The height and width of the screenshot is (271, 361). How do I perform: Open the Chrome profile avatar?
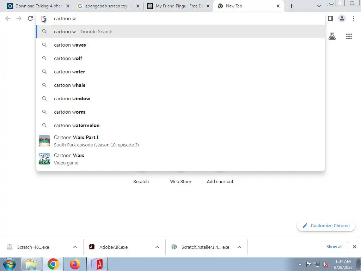point(342,18)
